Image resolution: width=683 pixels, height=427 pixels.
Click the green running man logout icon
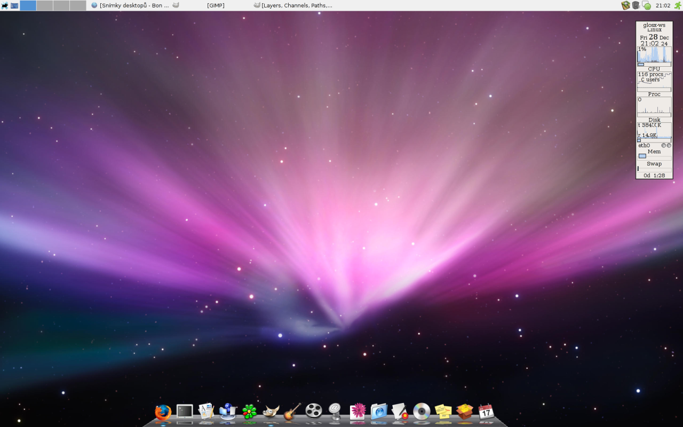coord(678,5)
